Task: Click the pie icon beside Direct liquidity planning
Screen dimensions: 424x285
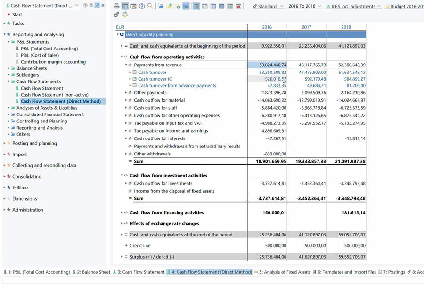Action: pyautogui.click(x=122, y=34)
